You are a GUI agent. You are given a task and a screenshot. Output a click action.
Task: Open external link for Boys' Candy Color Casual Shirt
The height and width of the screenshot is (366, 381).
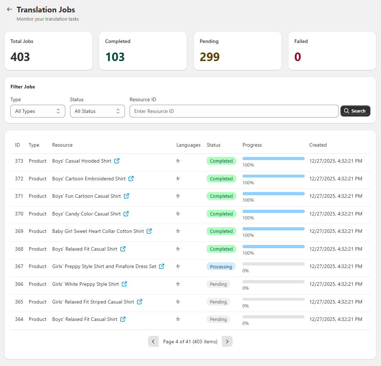[126, 214]
